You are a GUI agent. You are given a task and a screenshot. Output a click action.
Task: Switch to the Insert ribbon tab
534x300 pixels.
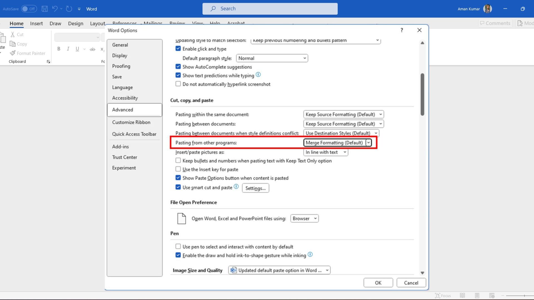[x=36, y=23]
